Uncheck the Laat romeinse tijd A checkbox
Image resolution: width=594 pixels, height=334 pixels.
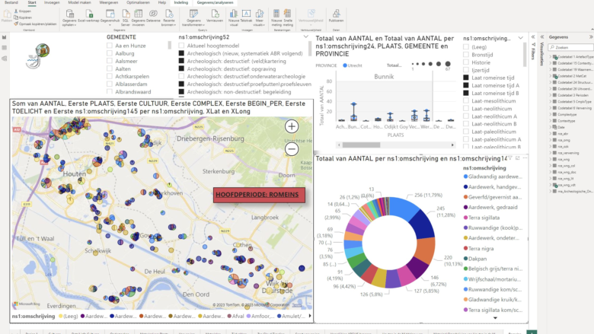(466, 86)
